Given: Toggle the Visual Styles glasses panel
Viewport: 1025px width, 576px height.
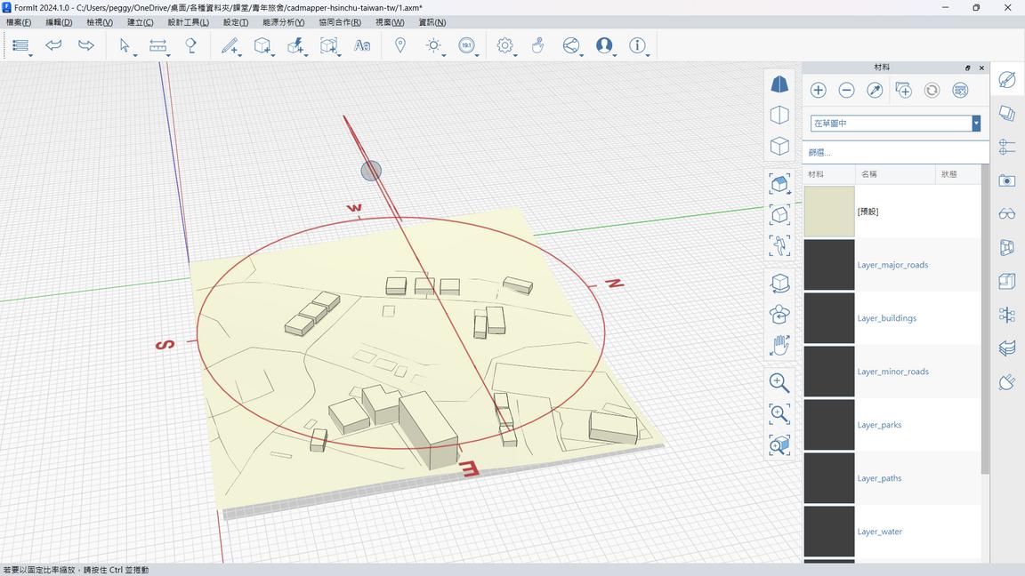Looking at the screenshot, I should tap(1007, 213).
